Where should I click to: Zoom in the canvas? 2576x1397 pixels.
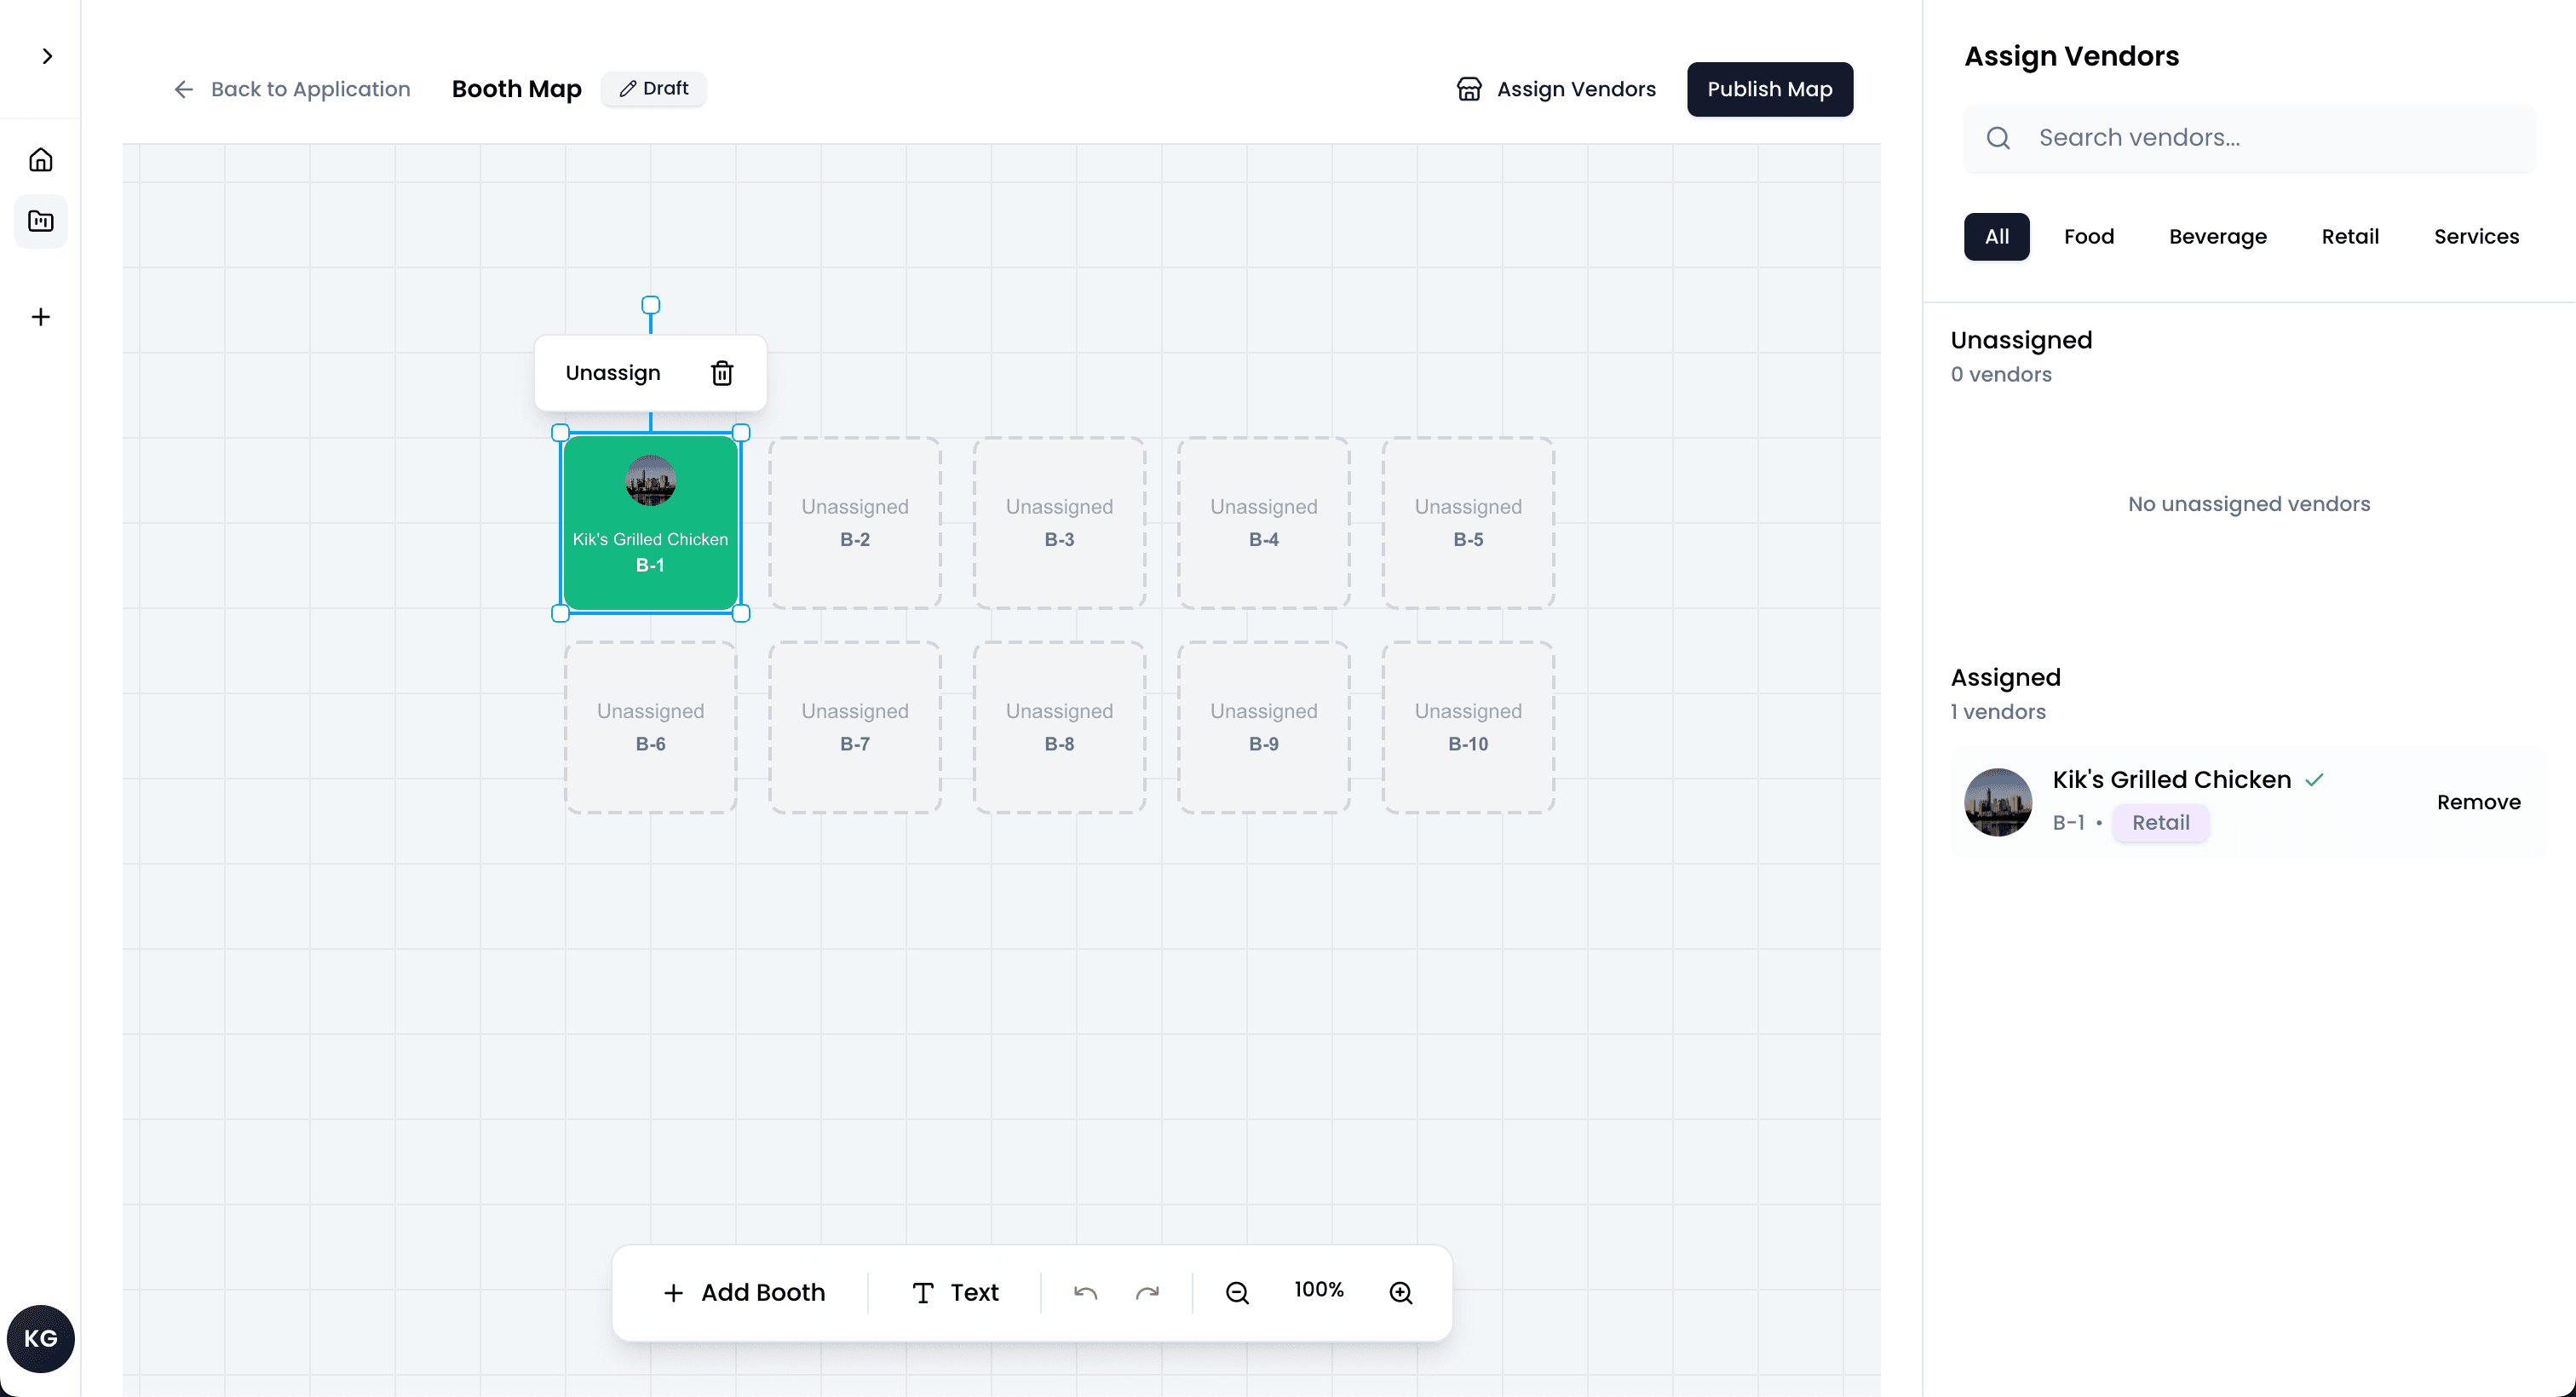point(1401,1292)
